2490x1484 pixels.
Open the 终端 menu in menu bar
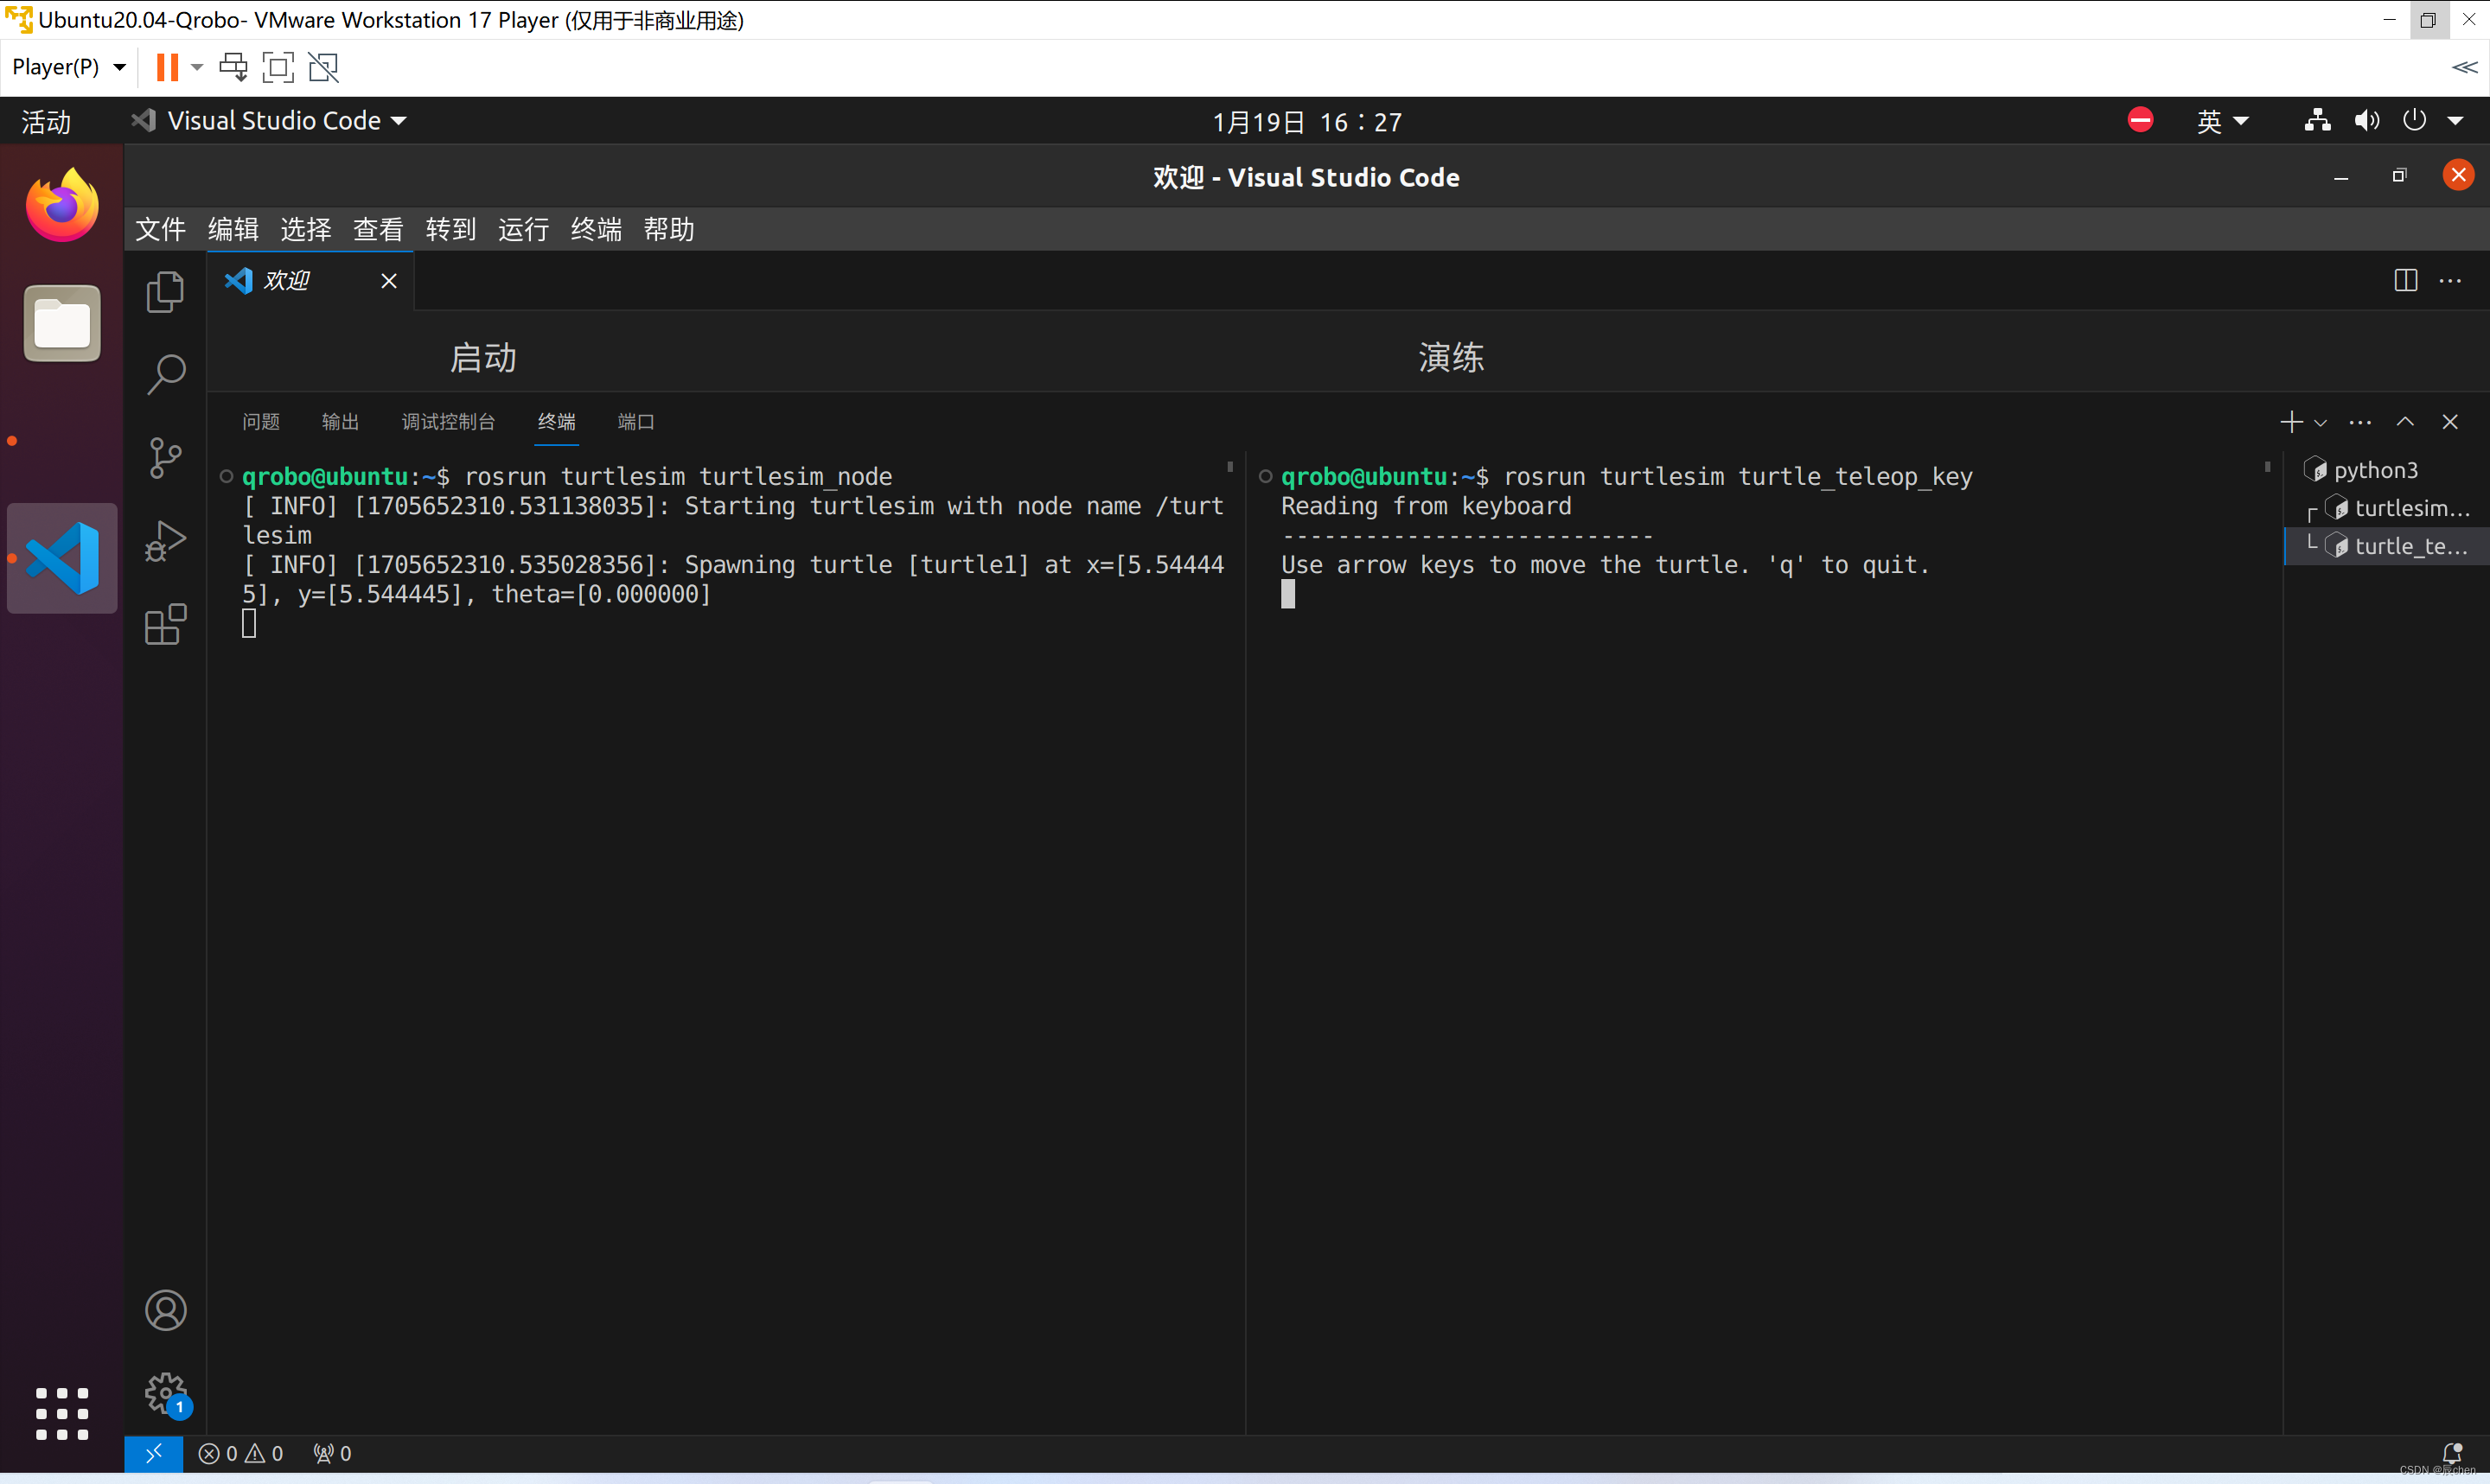(x=596, y=230)
